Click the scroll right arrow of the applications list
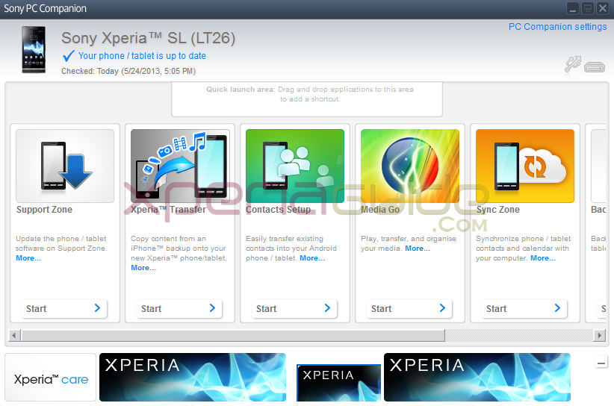Viewport: 614px width, 406px height. (599, 335)
